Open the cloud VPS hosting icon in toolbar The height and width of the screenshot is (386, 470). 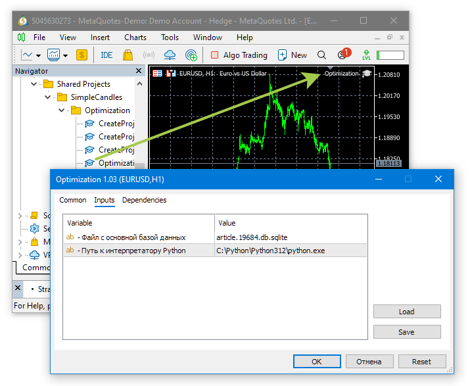click(170, 55)
